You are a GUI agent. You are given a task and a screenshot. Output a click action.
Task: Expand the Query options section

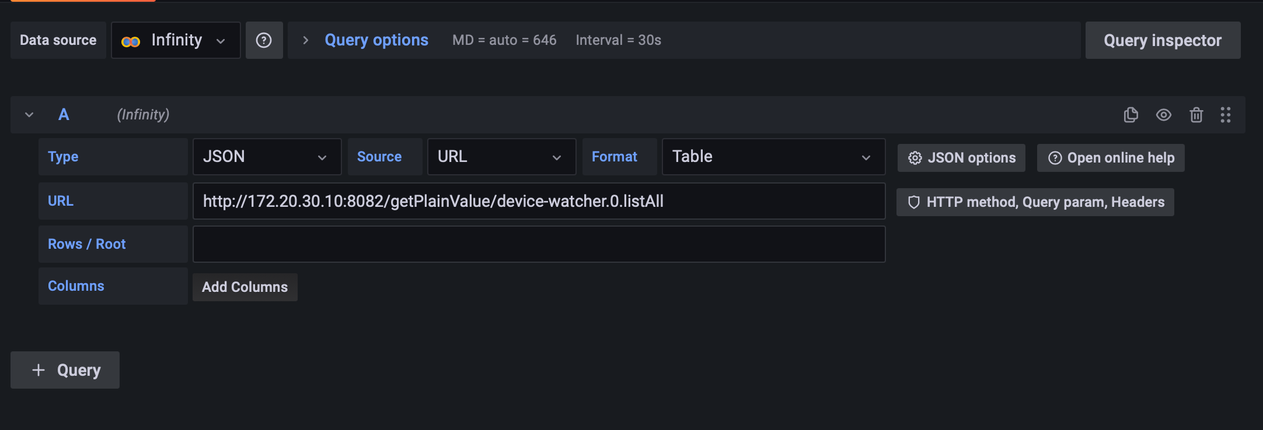(x=305, y=40)
